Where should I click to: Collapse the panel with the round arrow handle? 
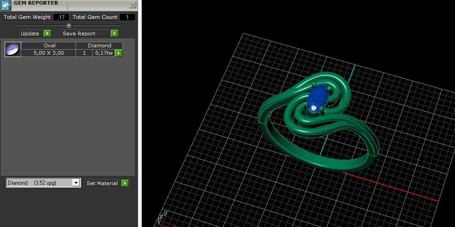click(69, 25)
